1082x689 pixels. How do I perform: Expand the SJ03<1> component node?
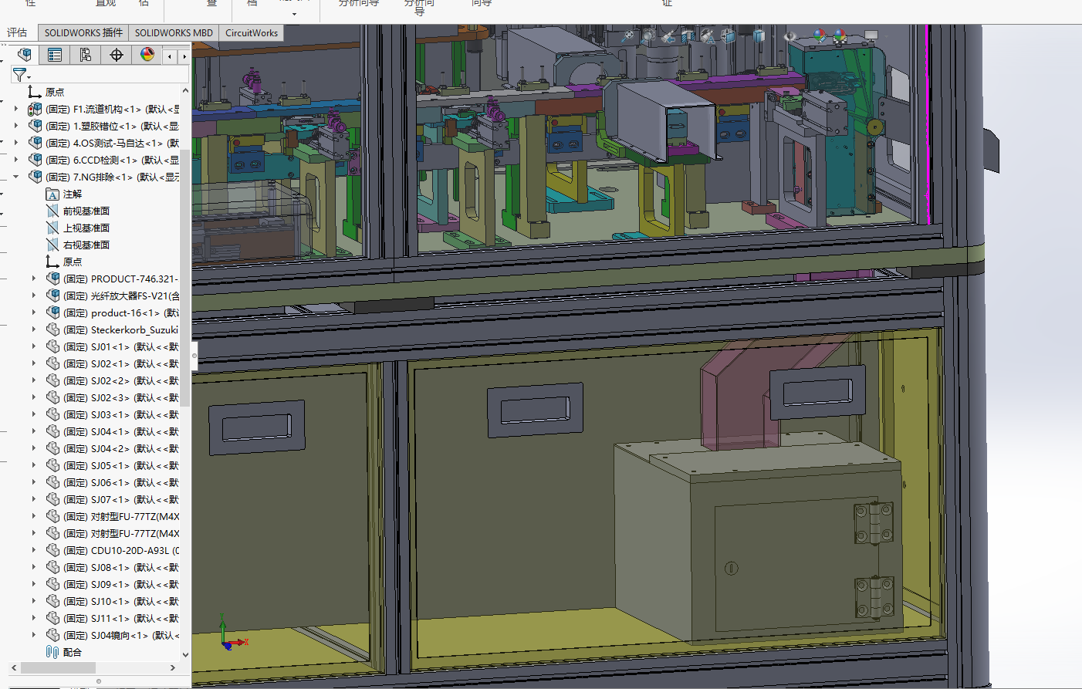pos(34,414)
